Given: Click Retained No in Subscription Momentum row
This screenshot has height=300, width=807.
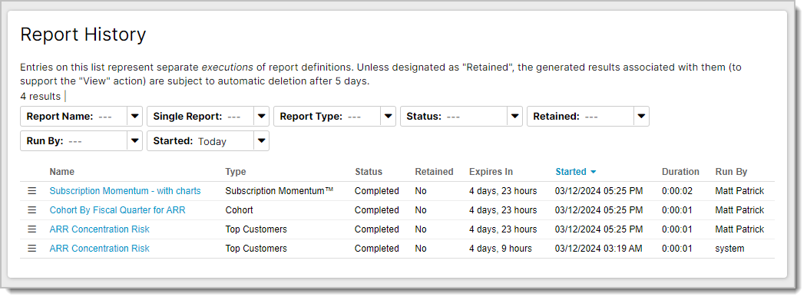Looking at the screenshot, I should pyautogui.click(x=421, y=191).
